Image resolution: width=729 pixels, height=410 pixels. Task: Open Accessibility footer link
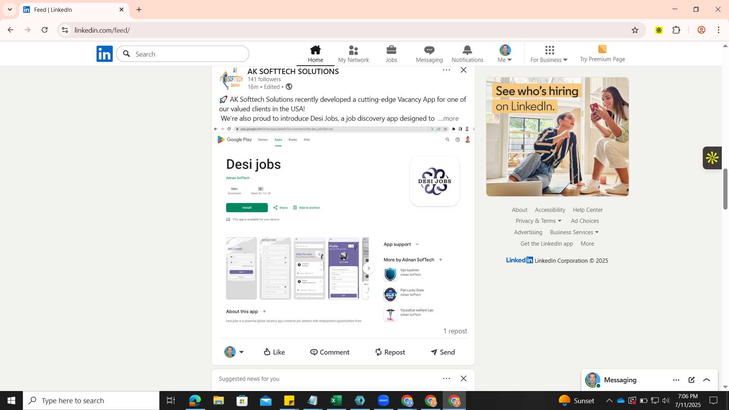tap(550, 210)
